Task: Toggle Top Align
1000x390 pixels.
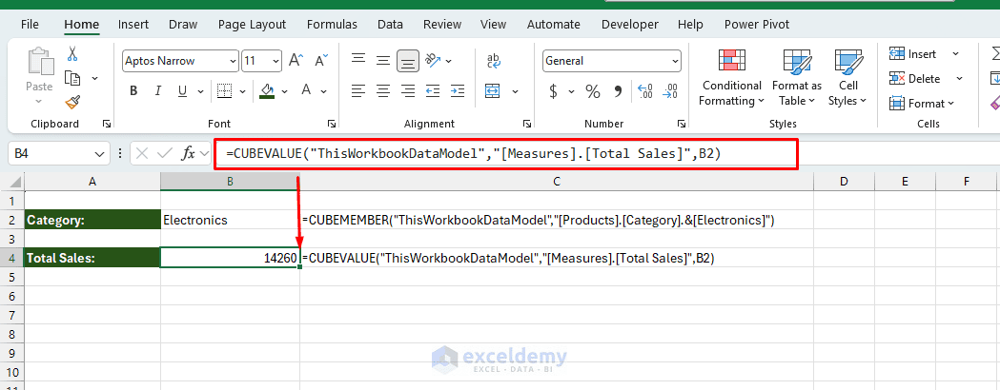Action: pyautogui.click(x=358, y=61)
